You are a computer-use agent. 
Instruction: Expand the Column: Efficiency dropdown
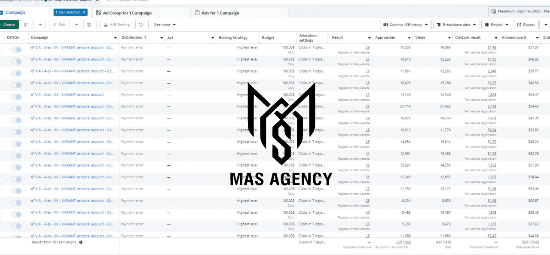click(405, 25)
